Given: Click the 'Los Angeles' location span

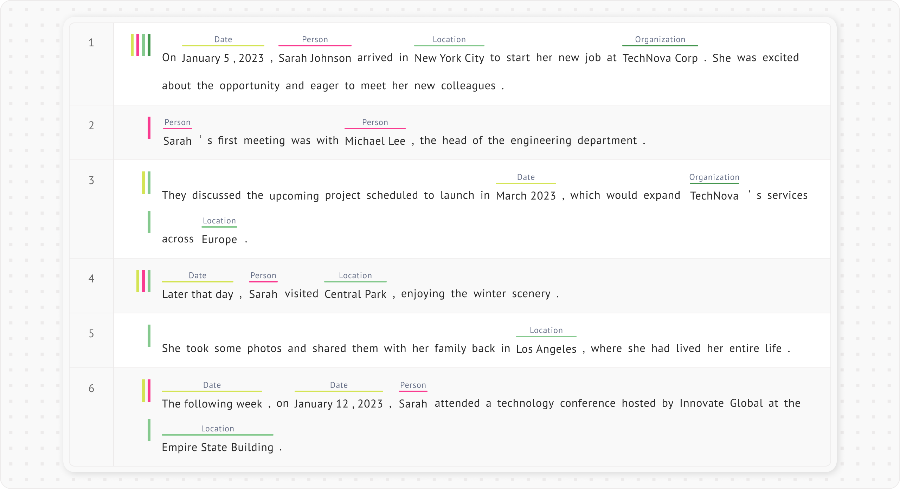Looking at the screenshot, I should pos(546,349).
